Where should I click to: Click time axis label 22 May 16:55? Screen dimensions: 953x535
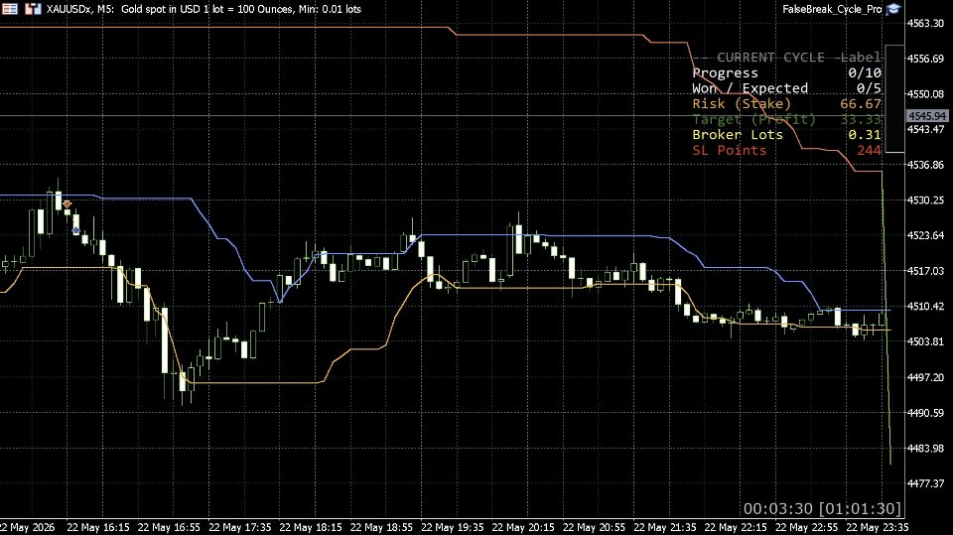pos(169,527)
